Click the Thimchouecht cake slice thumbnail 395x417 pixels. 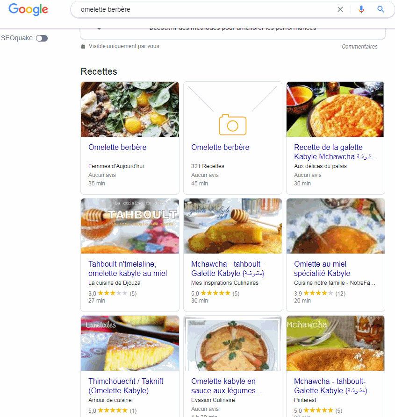pos(130,343)
